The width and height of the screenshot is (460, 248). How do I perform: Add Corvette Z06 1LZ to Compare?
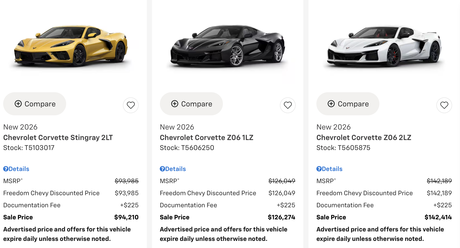(x=191, y=104)
